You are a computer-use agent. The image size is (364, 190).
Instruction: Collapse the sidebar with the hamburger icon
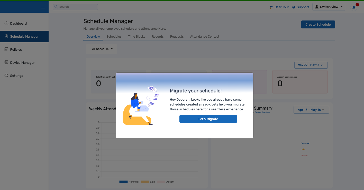point(43,7)
